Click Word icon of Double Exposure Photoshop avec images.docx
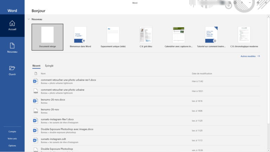The width and height of the screenshot is (270, 152). pos(36,130)
